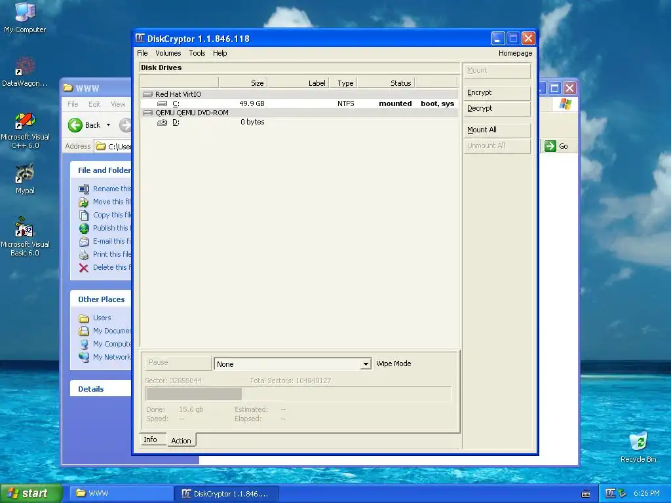
Task: Click the encryption progress bar
Action: pos(299,394)
